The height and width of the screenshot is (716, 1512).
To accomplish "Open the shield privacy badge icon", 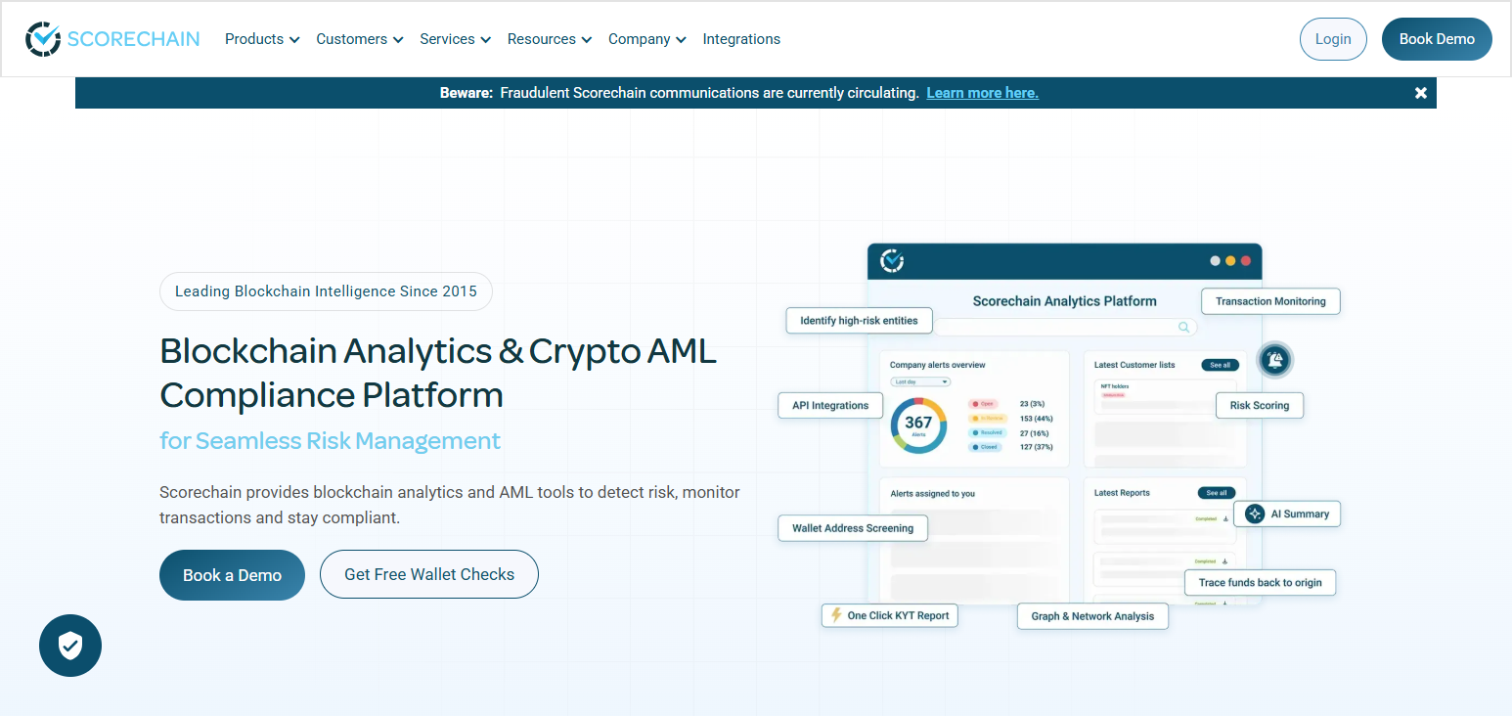I will click(70, 646).
